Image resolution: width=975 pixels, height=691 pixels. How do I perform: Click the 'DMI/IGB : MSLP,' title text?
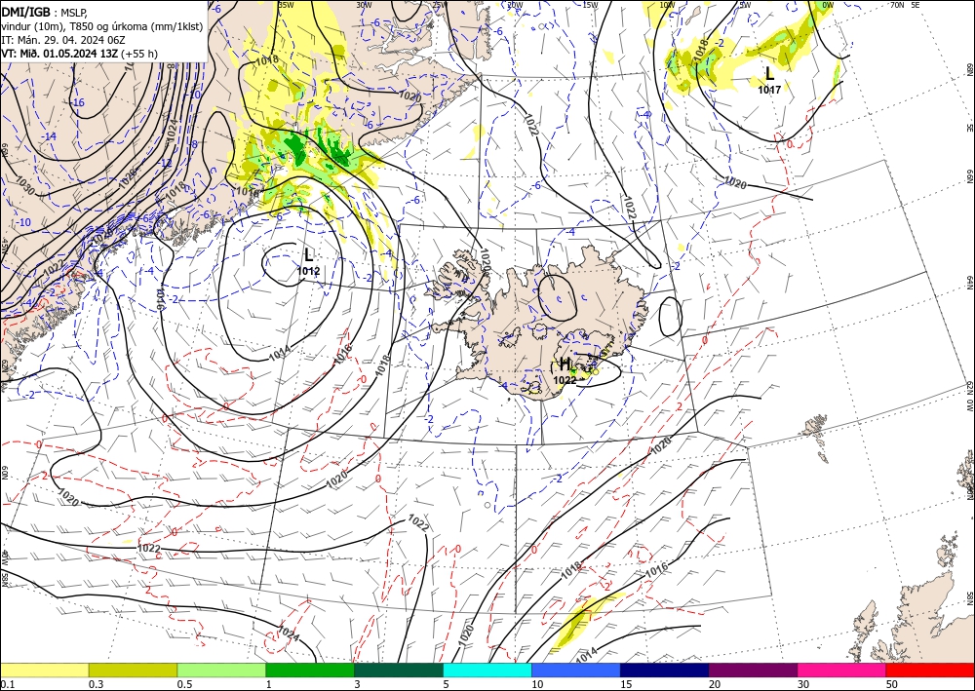pos(45,11)
